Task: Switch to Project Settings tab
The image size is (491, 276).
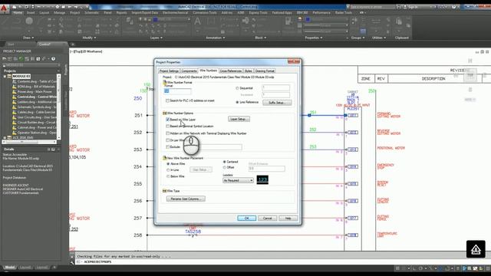Action: [169, 71]
